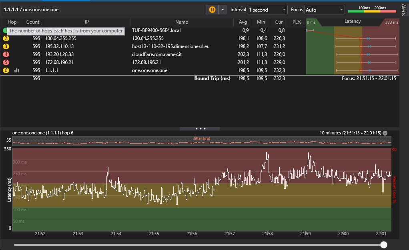Click the hop 6 yellow number icon

point(6,70)
